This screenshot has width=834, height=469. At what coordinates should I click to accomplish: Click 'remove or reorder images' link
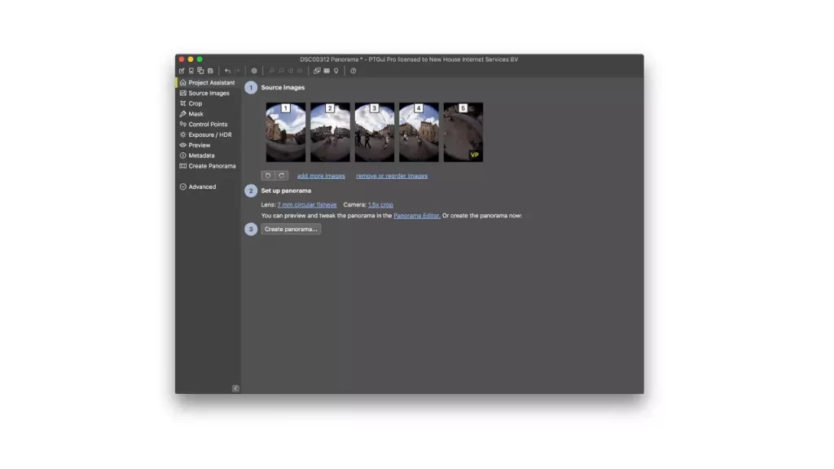click(392, 176)
